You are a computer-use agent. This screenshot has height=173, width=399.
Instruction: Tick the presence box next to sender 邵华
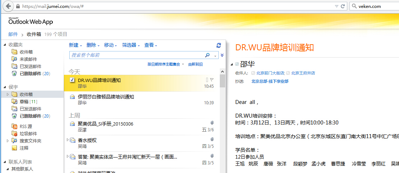(237, 64)
